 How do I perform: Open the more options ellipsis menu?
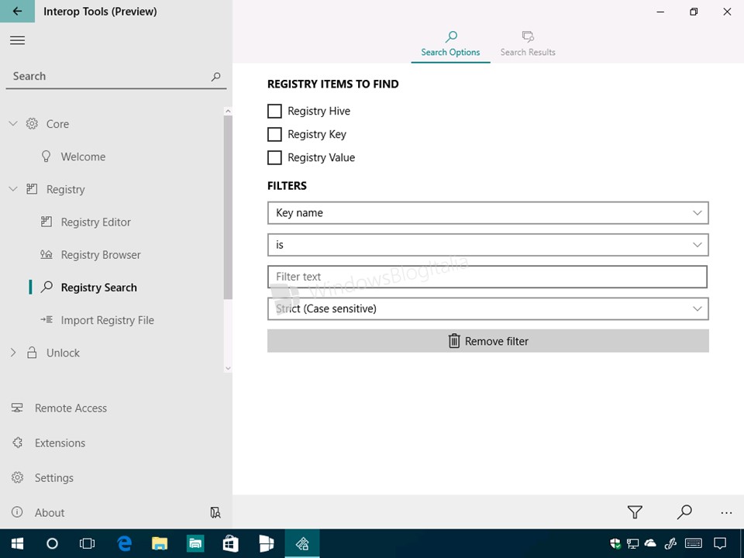click(726, 512)
